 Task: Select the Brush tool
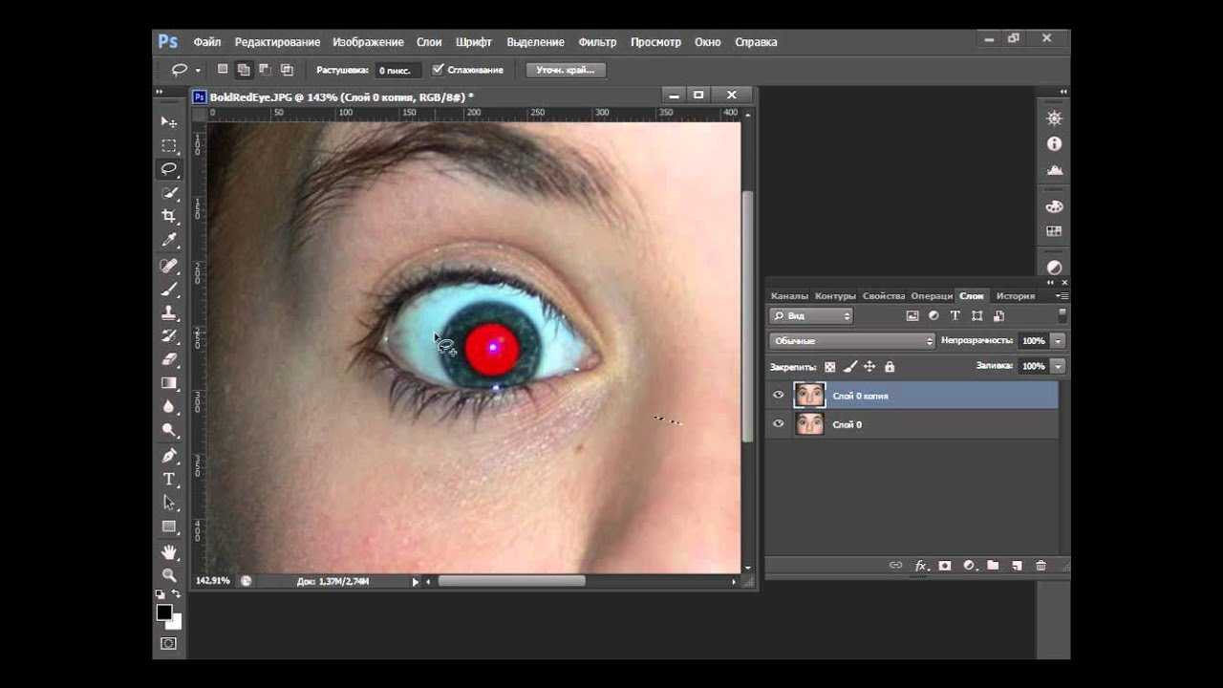click(x=169, y=290)
